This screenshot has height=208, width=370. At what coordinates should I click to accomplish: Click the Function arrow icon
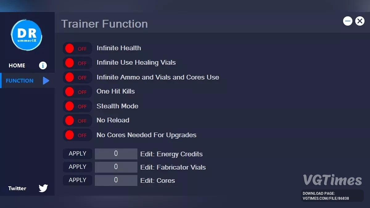coord(46,81)
